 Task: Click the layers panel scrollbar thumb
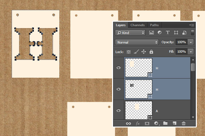pyautogui.click(x=193, y=67)
